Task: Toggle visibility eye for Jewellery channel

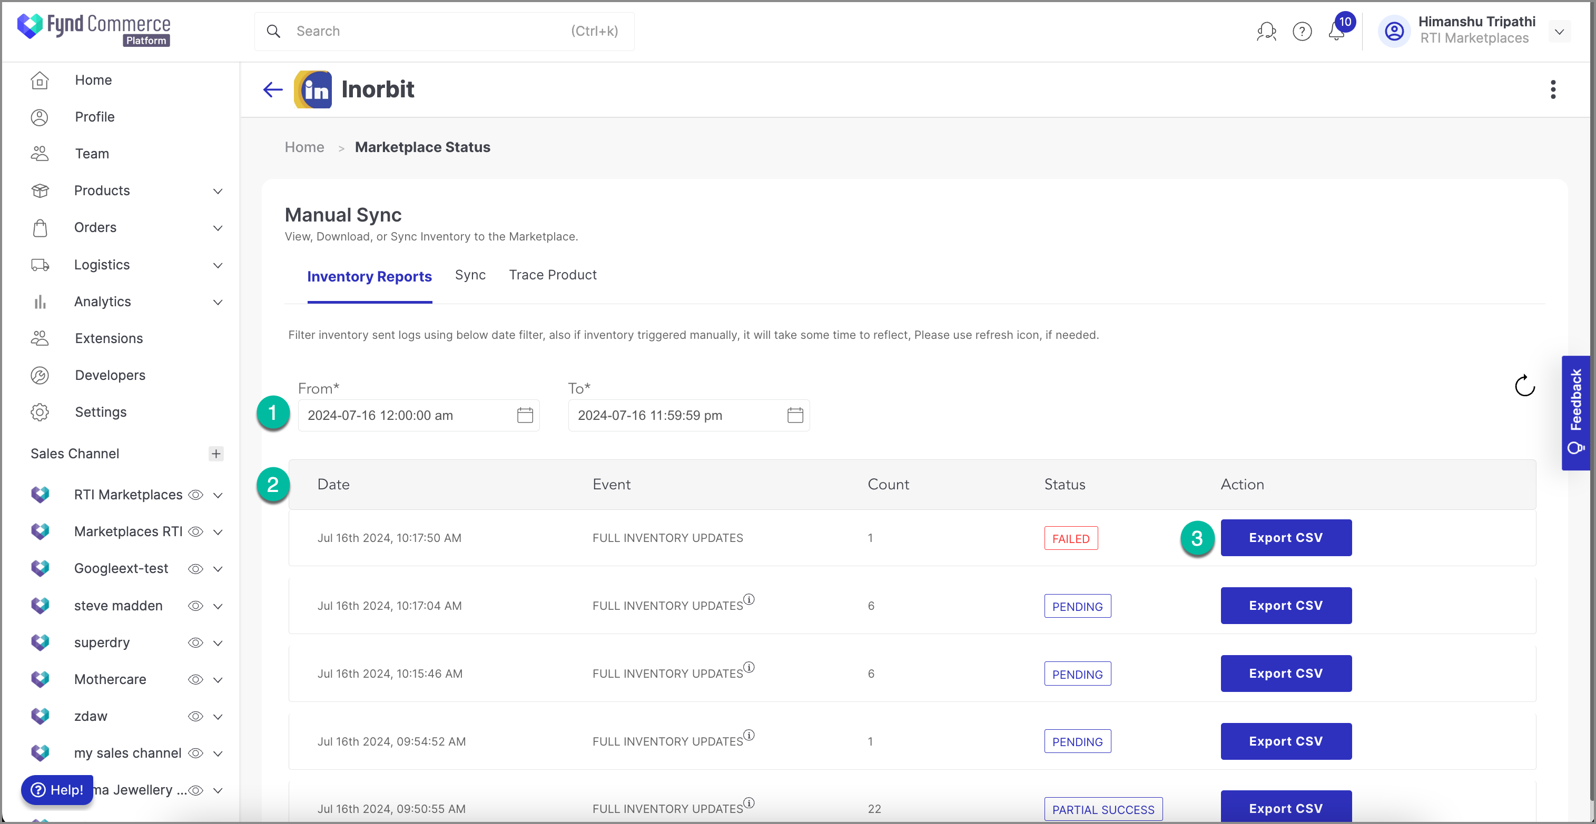Action: 196,790
